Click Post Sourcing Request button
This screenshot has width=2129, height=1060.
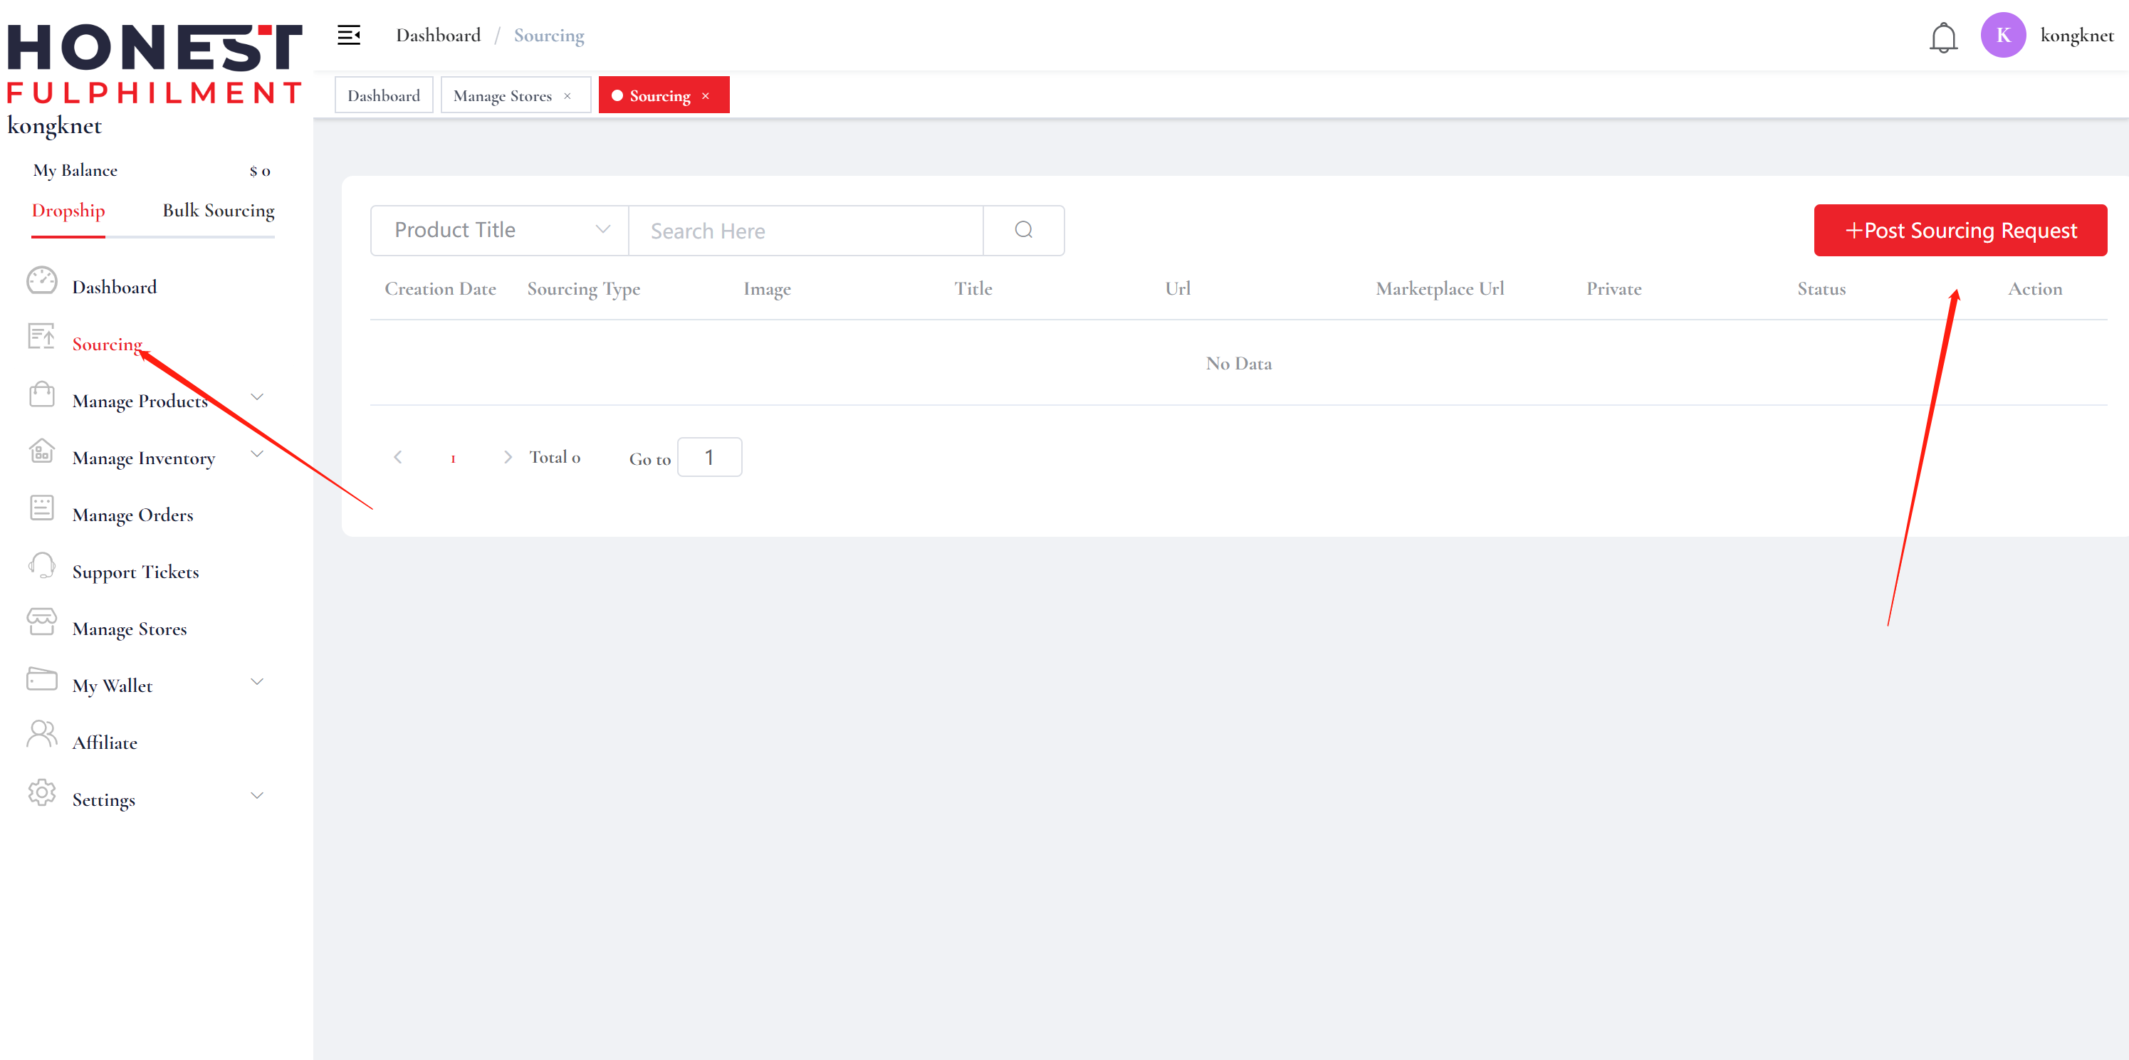[1960, 231]
